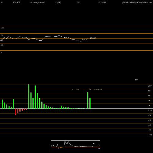Click the 21 value in mini chart
The image size is (153, 153).
click(x=99, y=149)
